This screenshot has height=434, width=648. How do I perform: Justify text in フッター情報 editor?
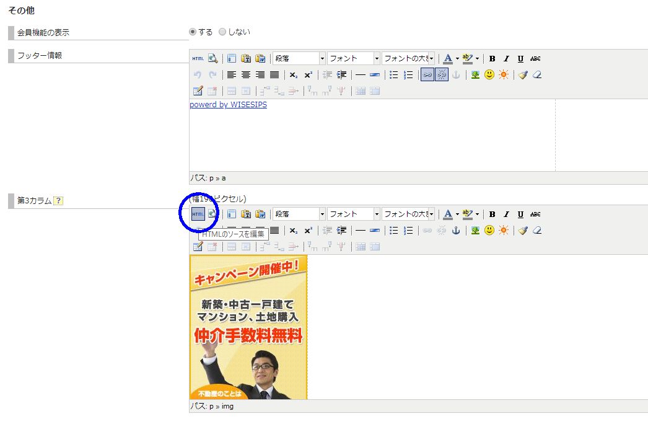(x=274, y=75)
